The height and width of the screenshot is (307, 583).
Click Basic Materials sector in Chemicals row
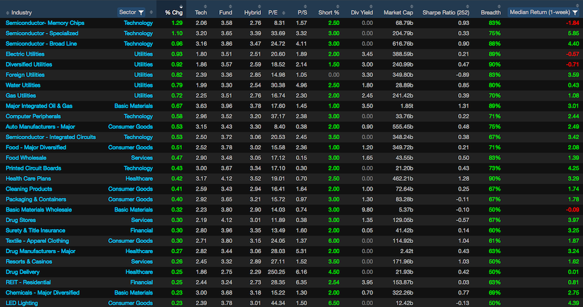click(133, 293)
